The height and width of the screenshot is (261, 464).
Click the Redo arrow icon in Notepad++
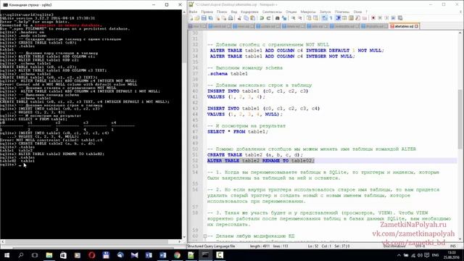click(268, 18)
